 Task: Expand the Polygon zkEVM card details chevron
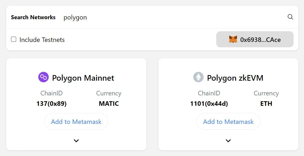coord(228,141)
